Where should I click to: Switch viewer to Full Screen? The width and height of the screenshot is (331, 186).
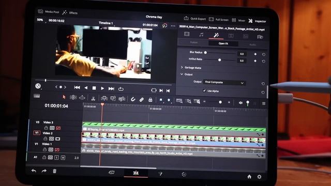[219, 20]
